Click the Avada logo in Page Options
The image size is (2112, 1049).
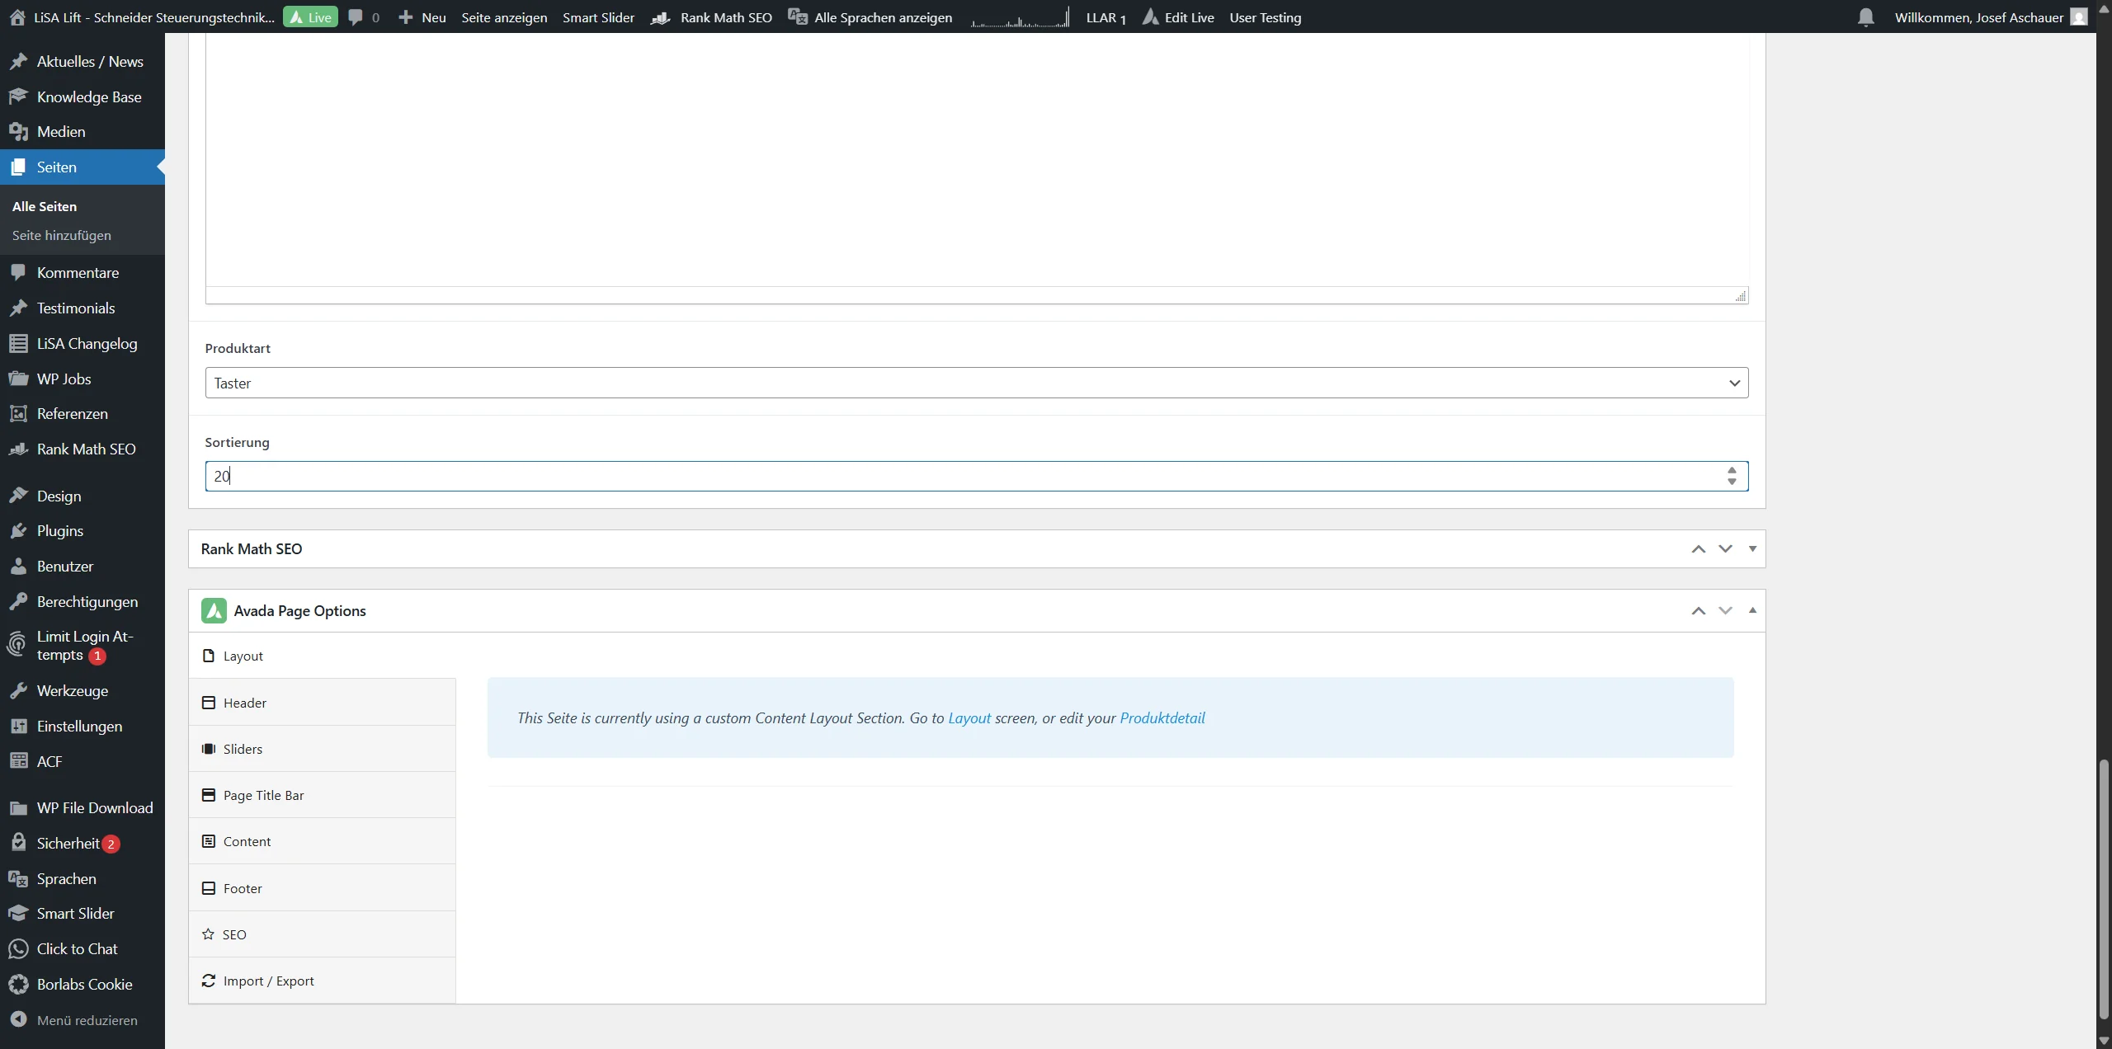pyautogui.click(x=213, y=610)
